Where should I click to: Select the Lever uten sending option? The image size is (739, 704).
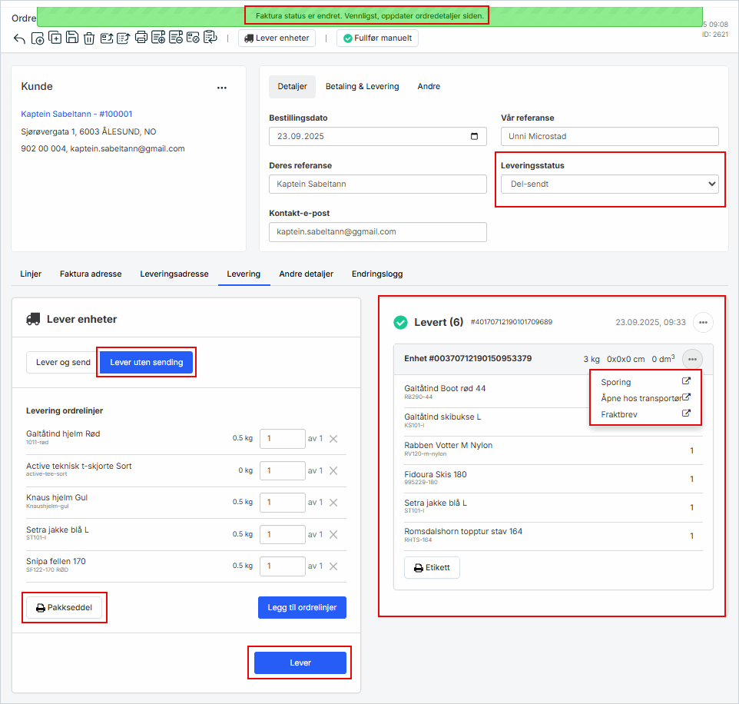[x=147, y=363]
